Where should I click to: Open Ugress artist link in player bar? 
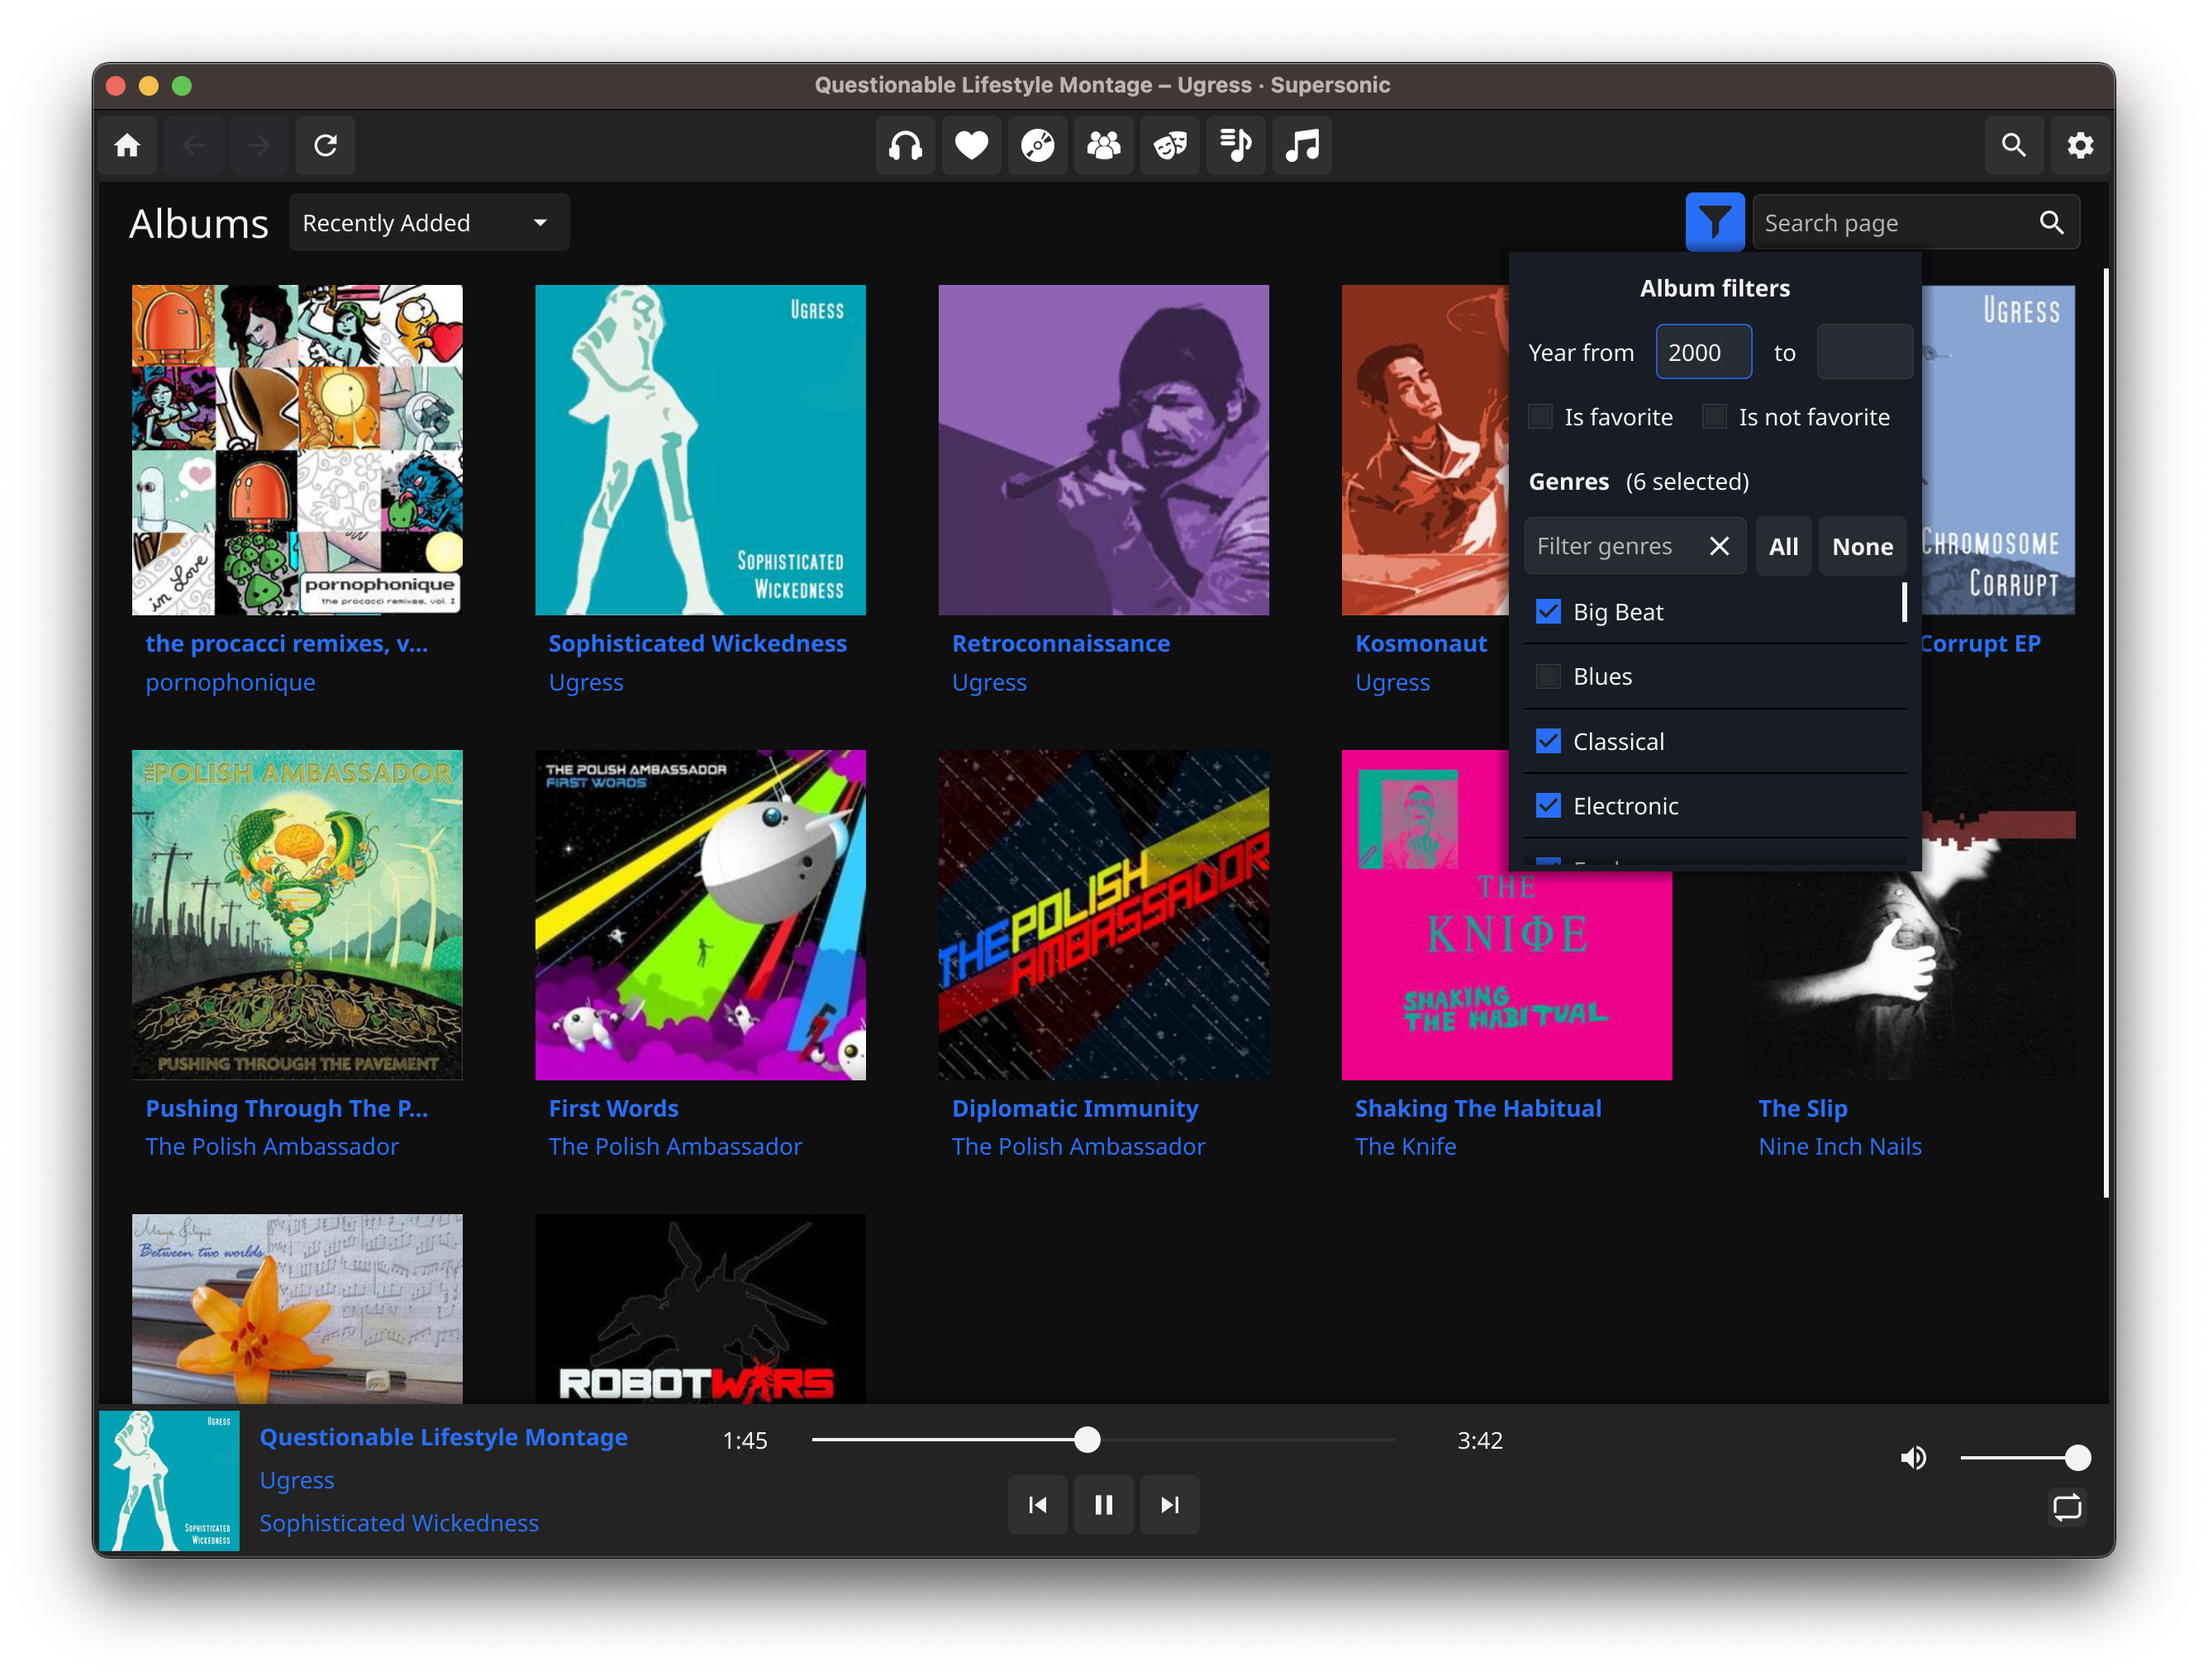(x=297, y=1480)
